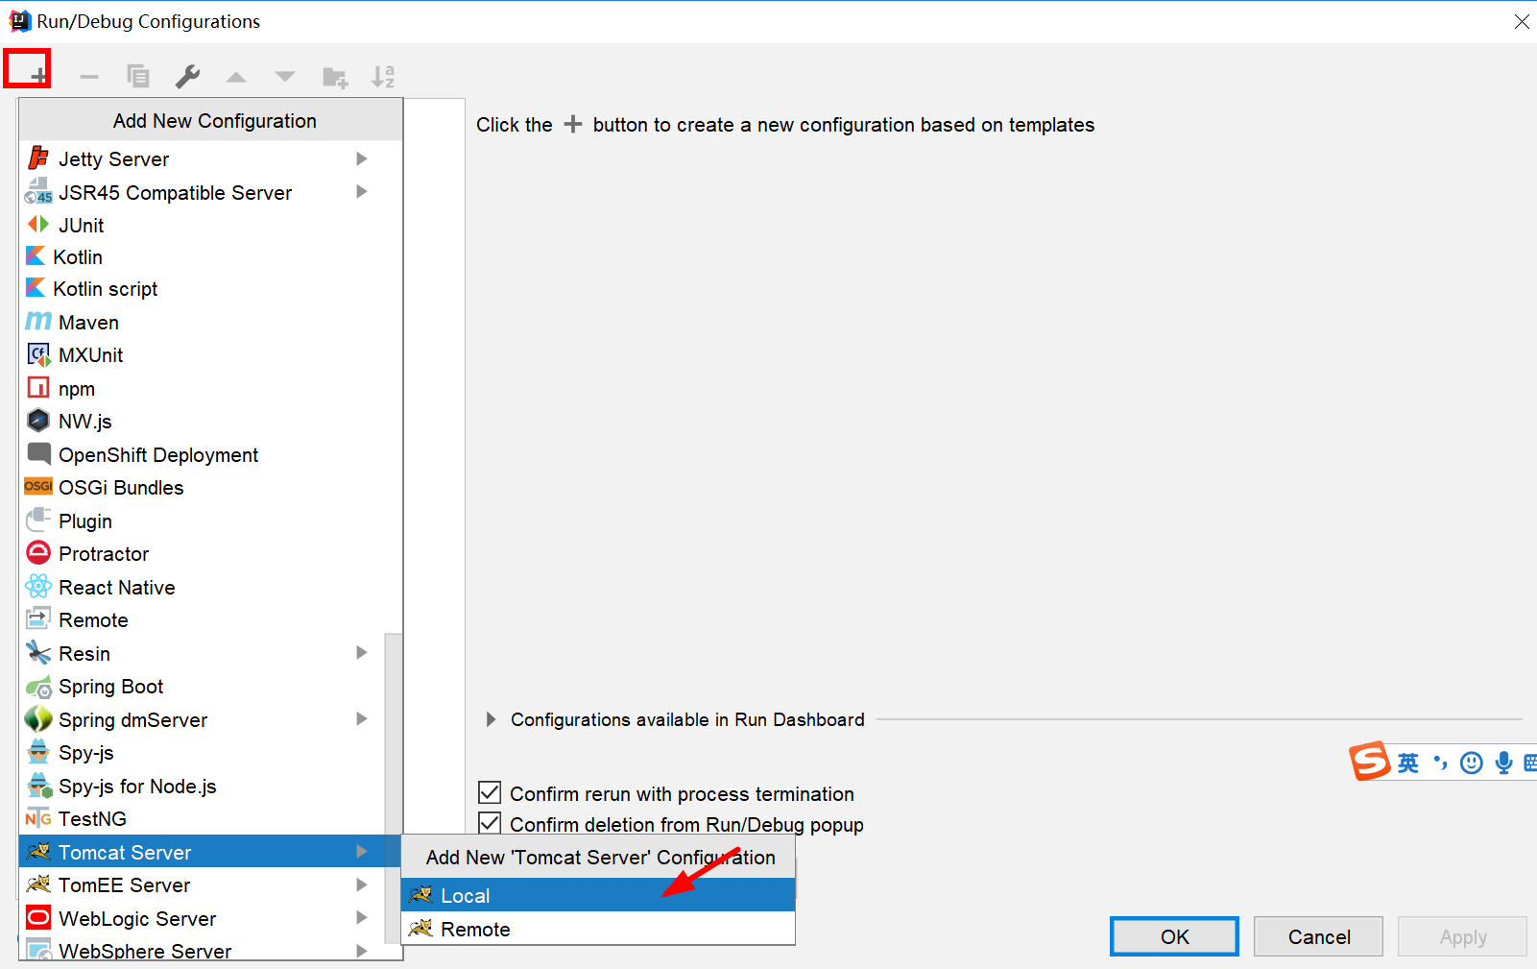Choose the Kotlin icon
The height and width of the screenshot is (969, 1537).
pos(36,255)
